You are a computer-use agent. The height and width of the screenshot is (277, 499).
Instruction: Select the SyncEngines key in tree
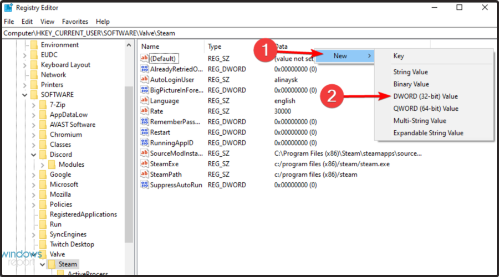68,234
